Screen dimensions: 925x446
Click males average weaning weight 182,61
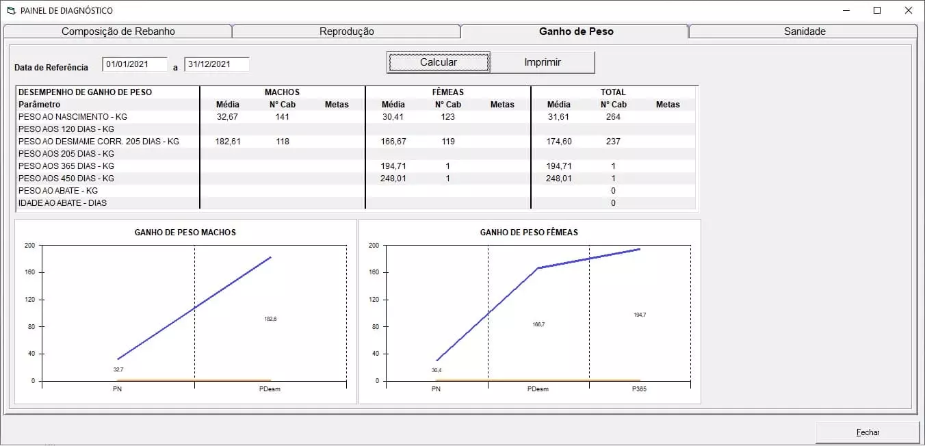pyautogui.click(x=228, y=142)
